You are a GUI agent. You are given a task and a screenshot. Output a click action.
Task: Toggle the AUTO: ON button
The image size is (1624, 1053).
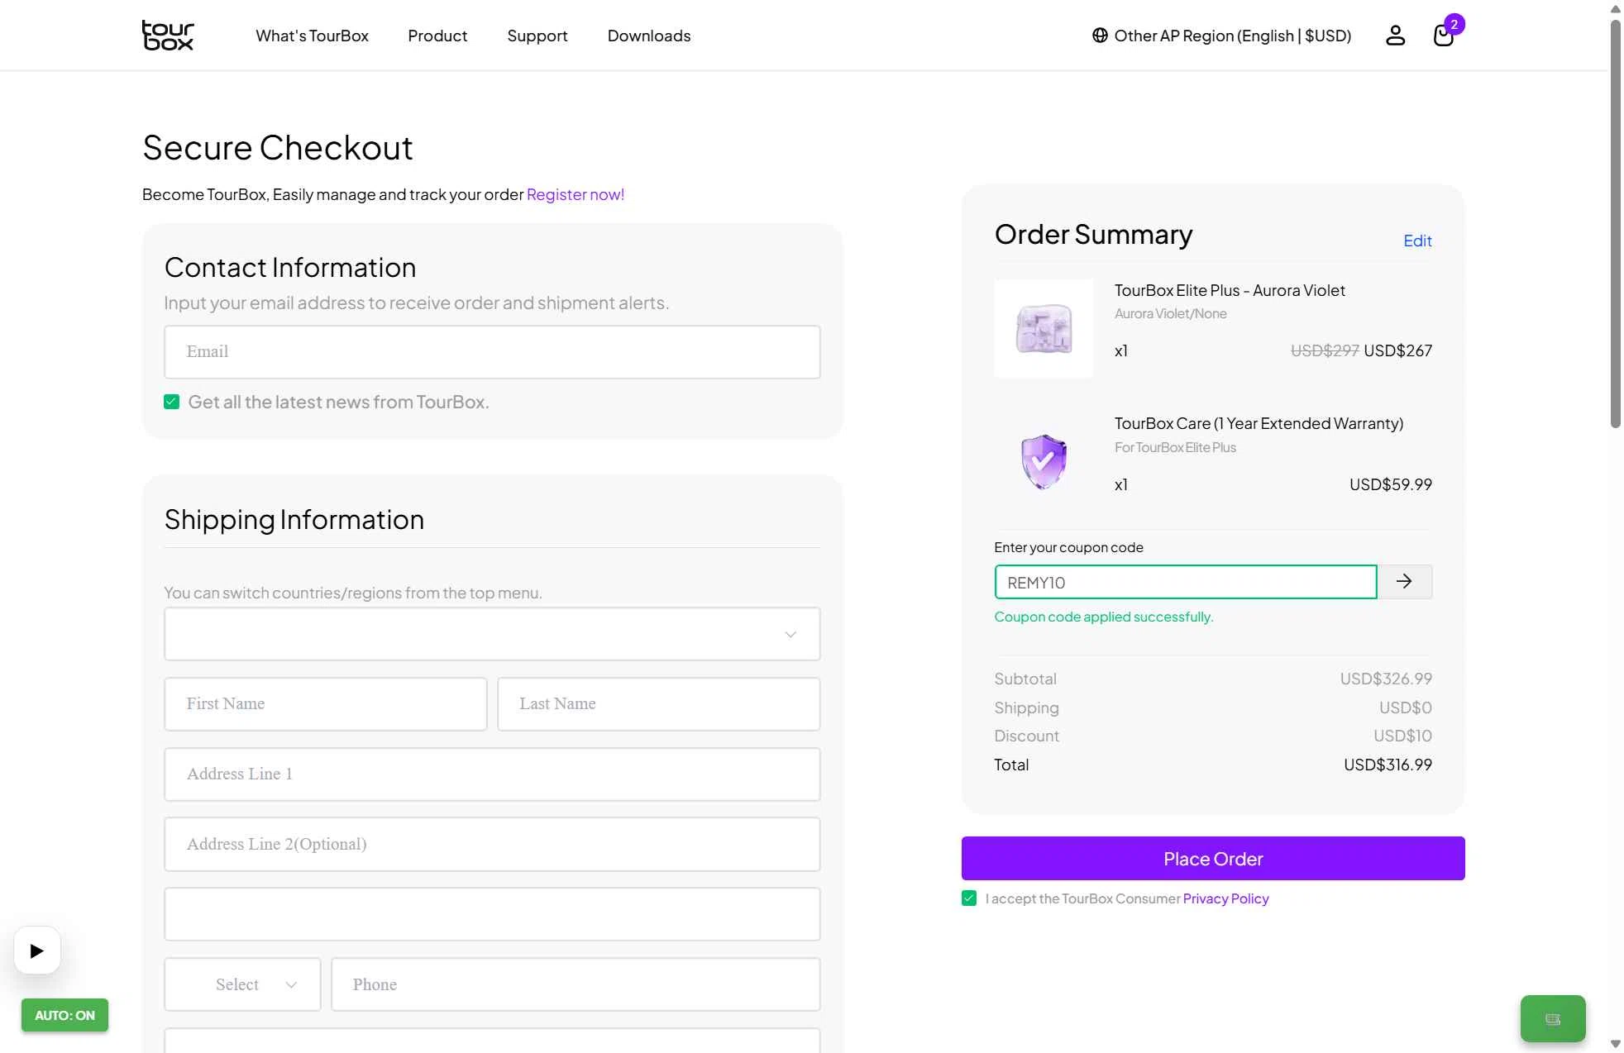tap(64, 1015)
